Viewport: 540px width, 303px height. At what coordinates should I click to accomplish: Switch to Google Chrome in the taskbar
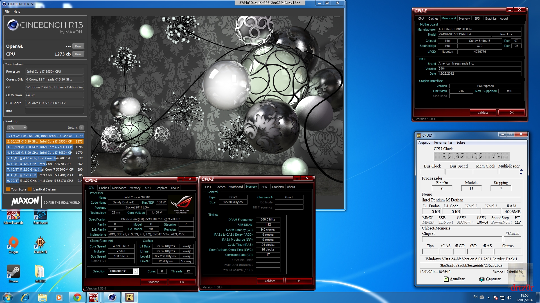[77, 297]
